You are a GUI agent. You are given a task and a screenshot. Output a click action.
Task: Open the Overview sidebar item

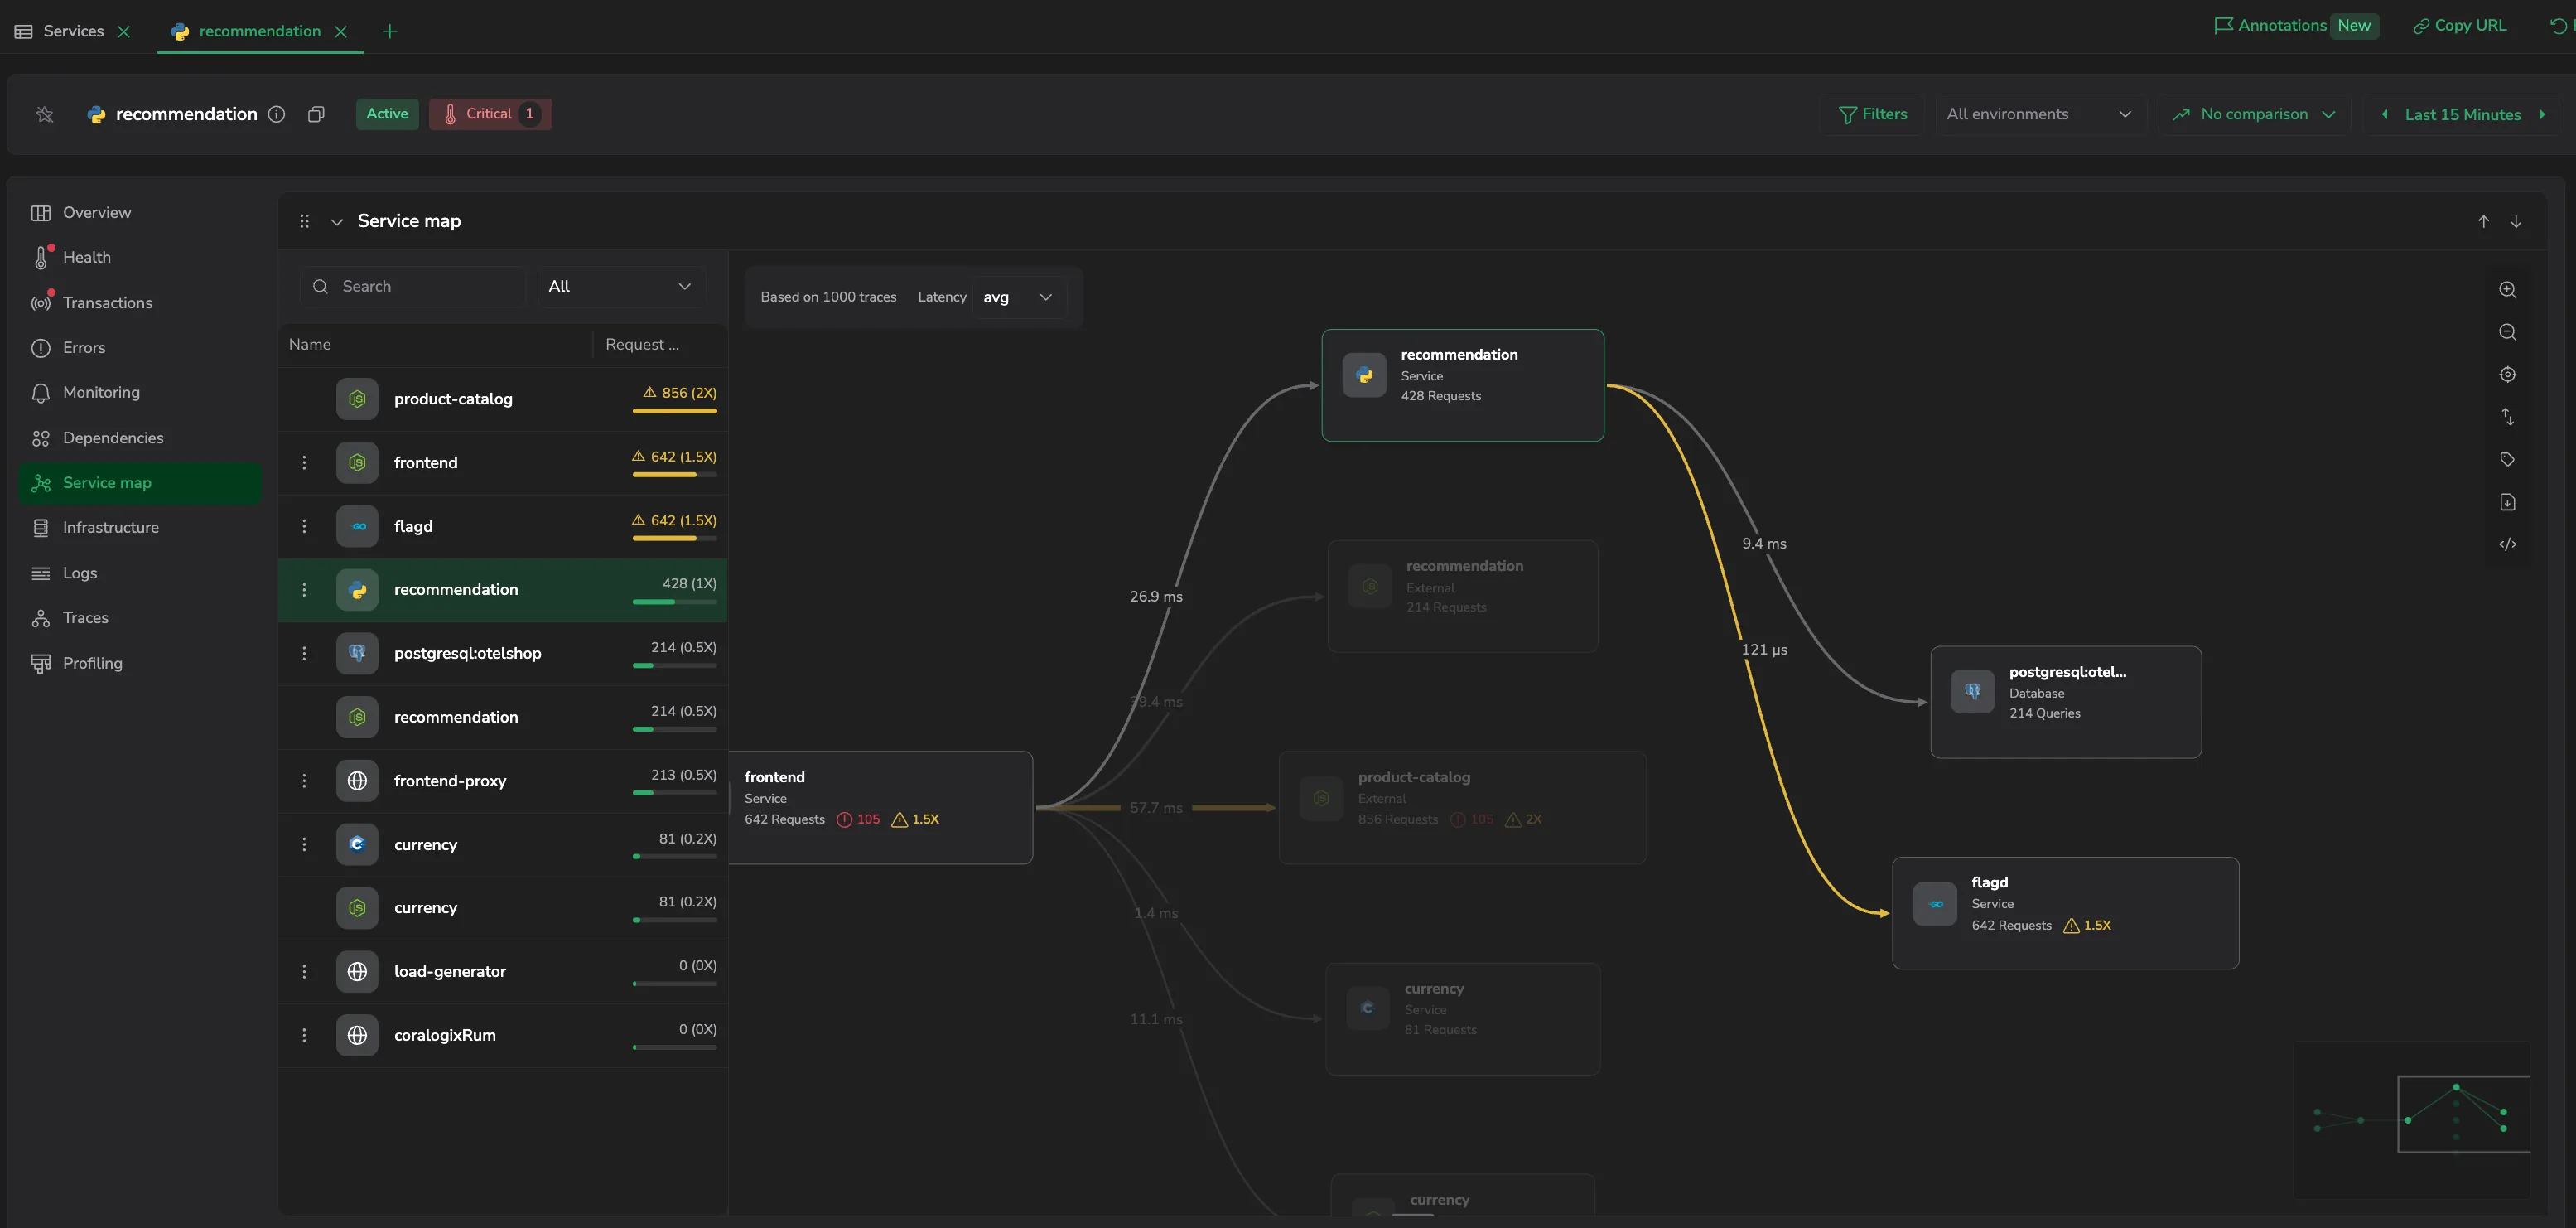[140, 212]
